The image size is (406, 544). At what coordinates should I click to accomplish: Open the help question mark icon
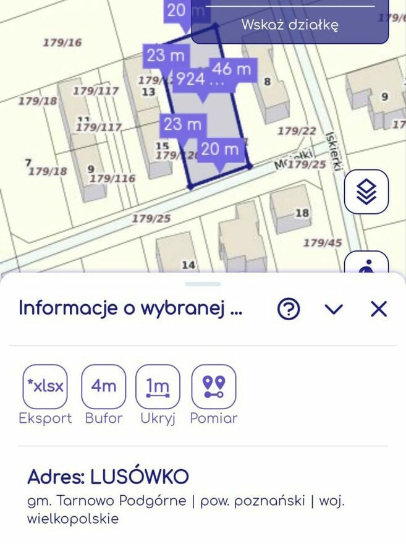point(288,308)
